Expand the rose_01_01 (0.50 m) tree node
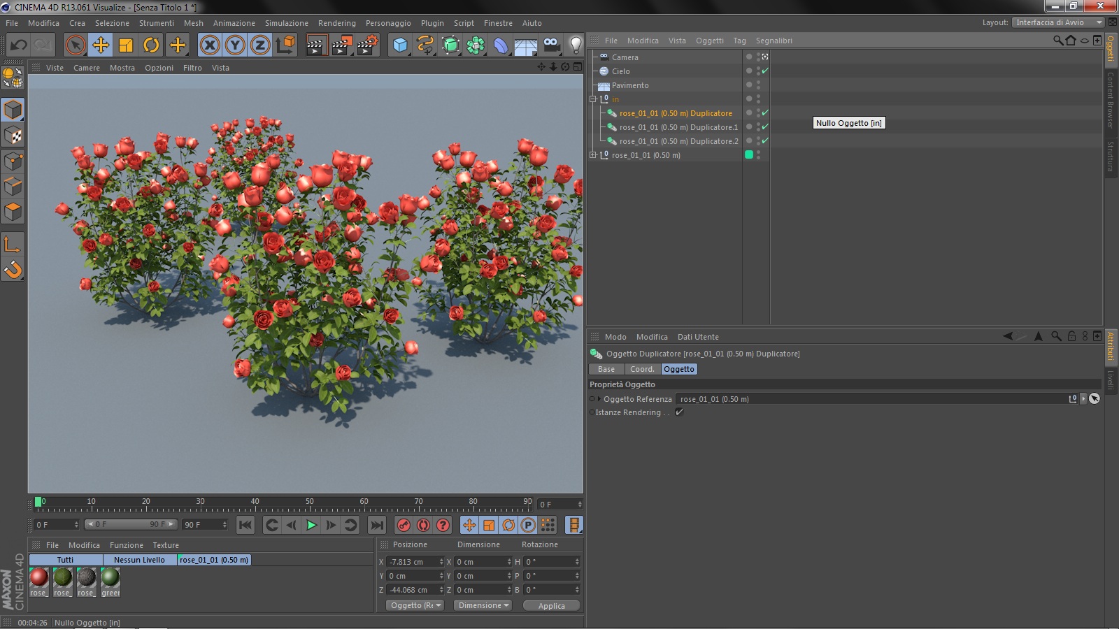Image resolution: width=1119 pixels, height=629 pixels. 593,155
